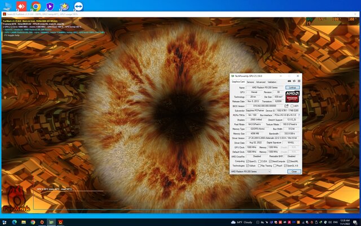Click the AMD Radeon logo in GPU-Z
The image size is (361, 226).
[x=292, y=96]
